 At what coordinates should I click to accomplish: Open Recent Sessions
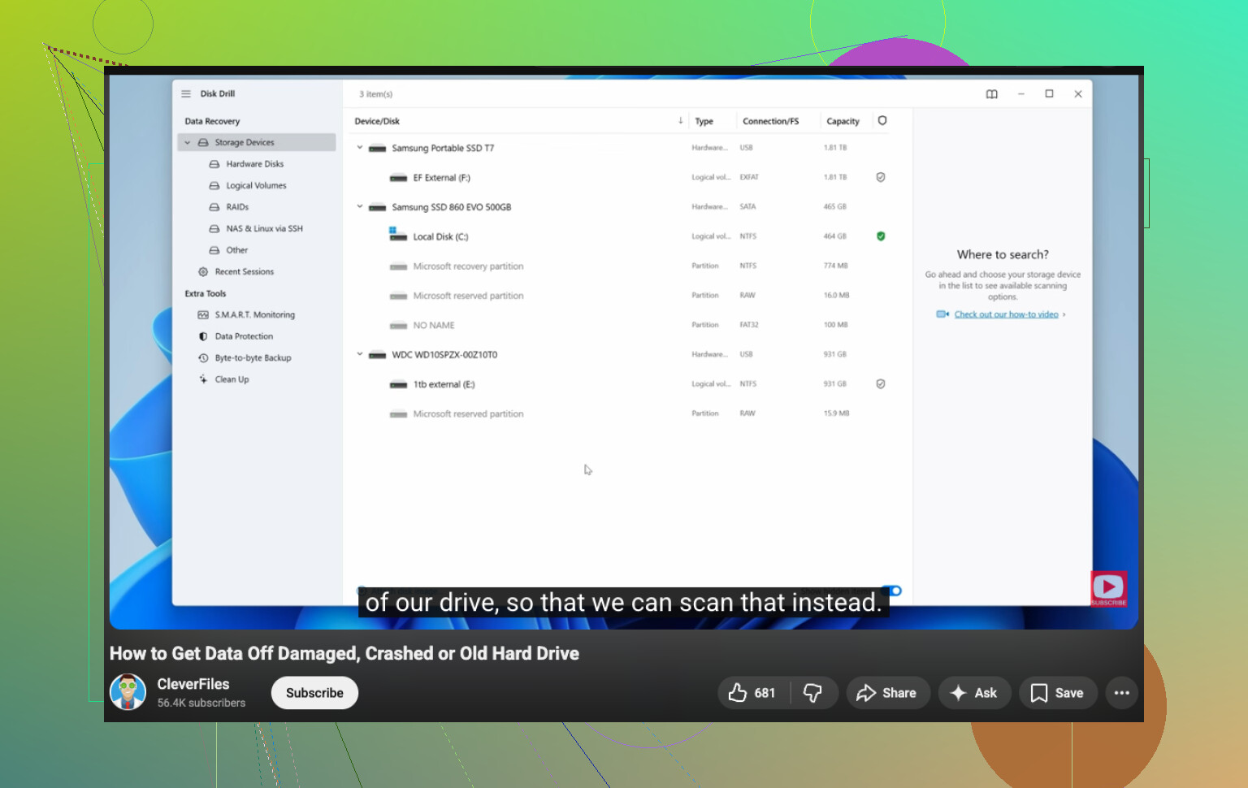coord(244,272)
